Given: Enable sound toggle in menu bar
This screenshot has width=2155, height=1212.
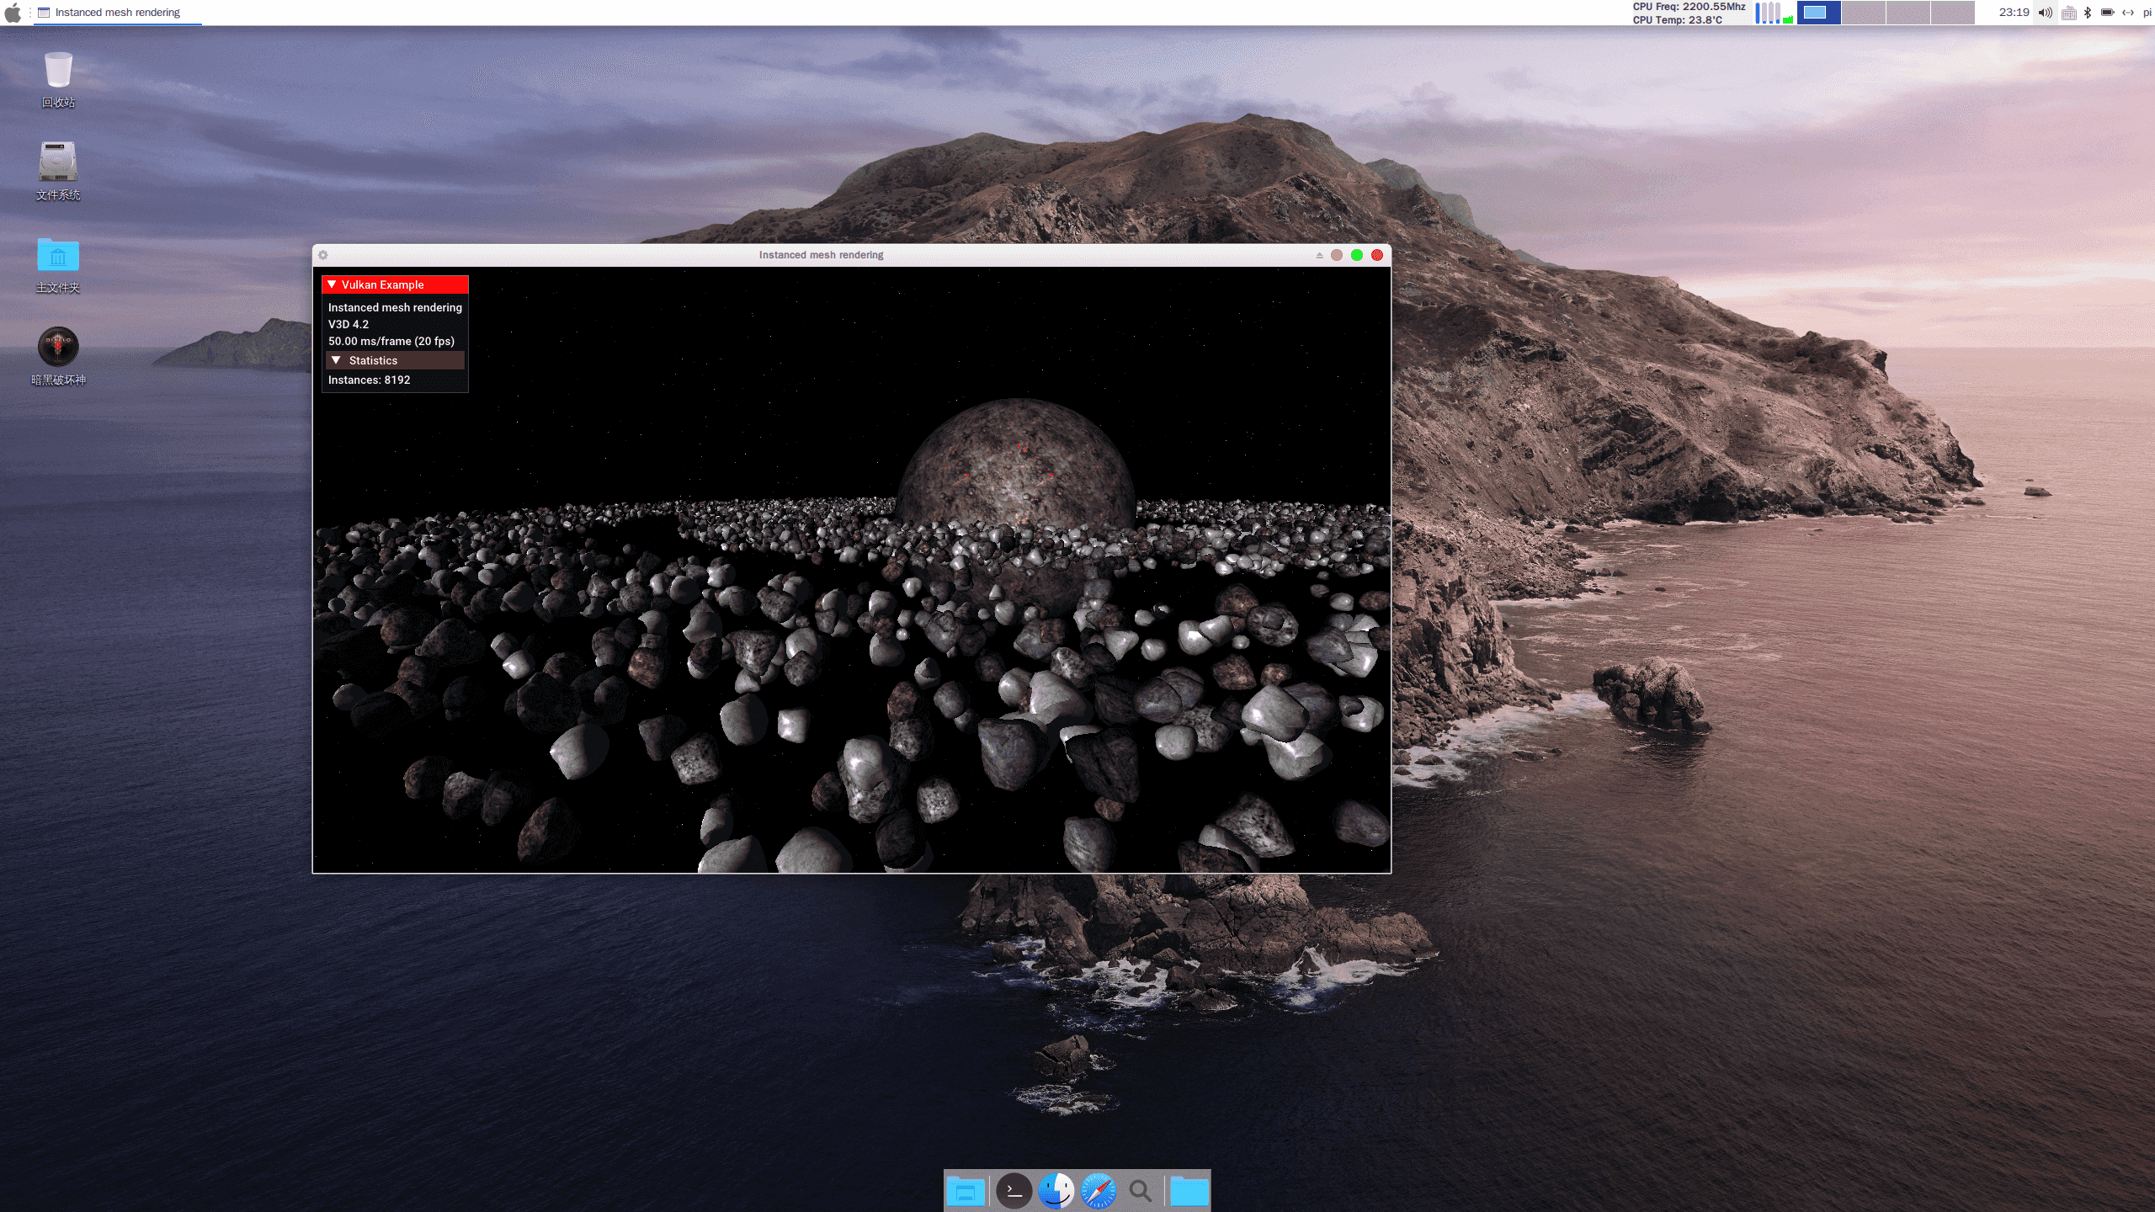Looking at the screenshot, I should 2046,12.
